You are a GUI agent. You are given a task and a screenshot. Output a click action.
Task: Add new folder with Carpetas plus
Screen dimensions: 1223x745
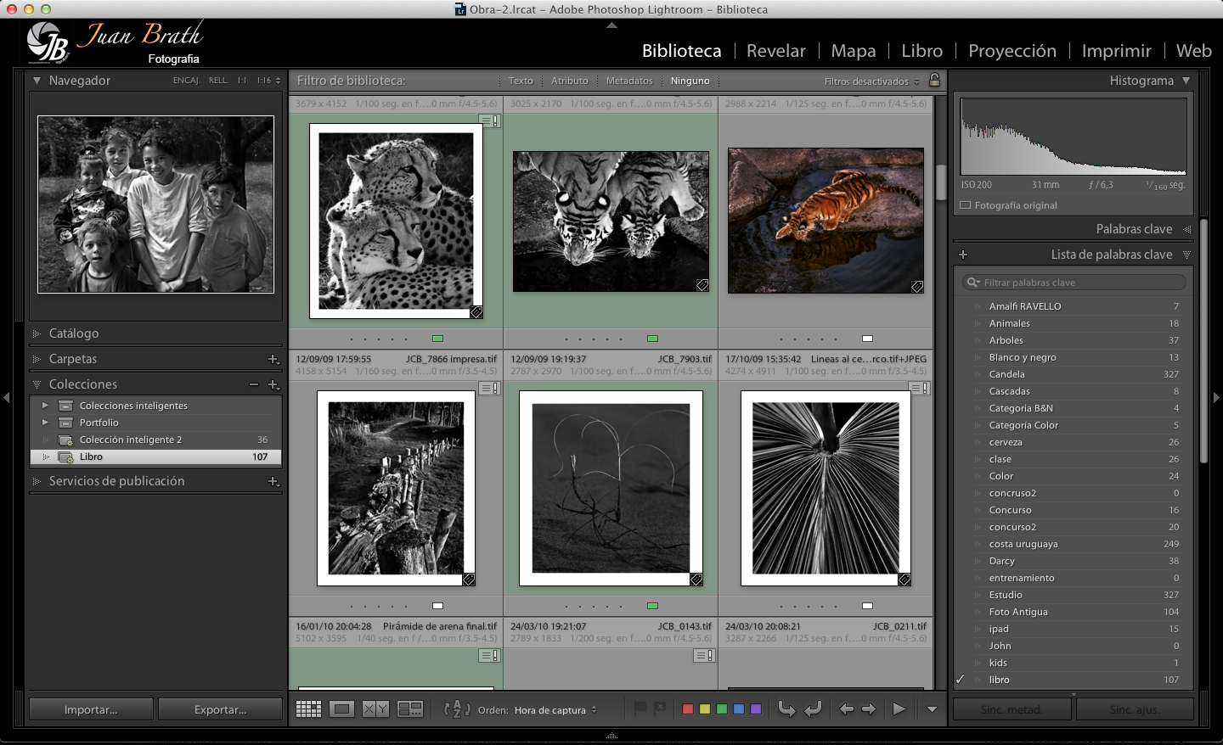point(273,359)
